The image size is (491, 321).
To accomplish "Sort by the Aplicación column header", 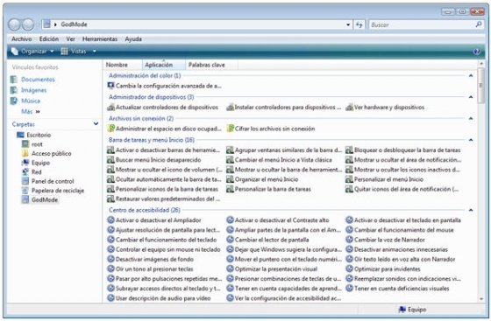I will (x=163, y=65).
